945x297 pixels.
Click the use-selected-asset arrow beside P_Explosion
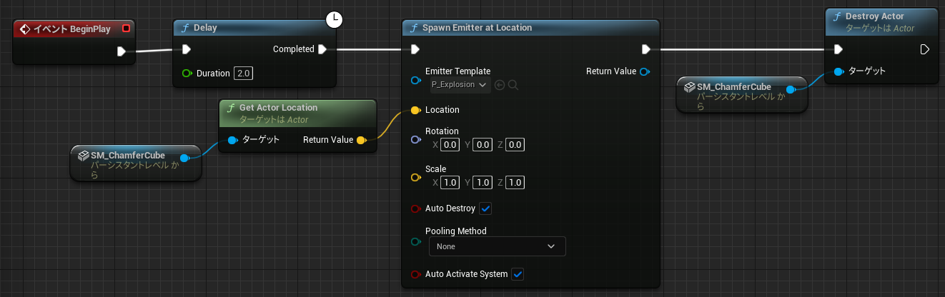500,85
